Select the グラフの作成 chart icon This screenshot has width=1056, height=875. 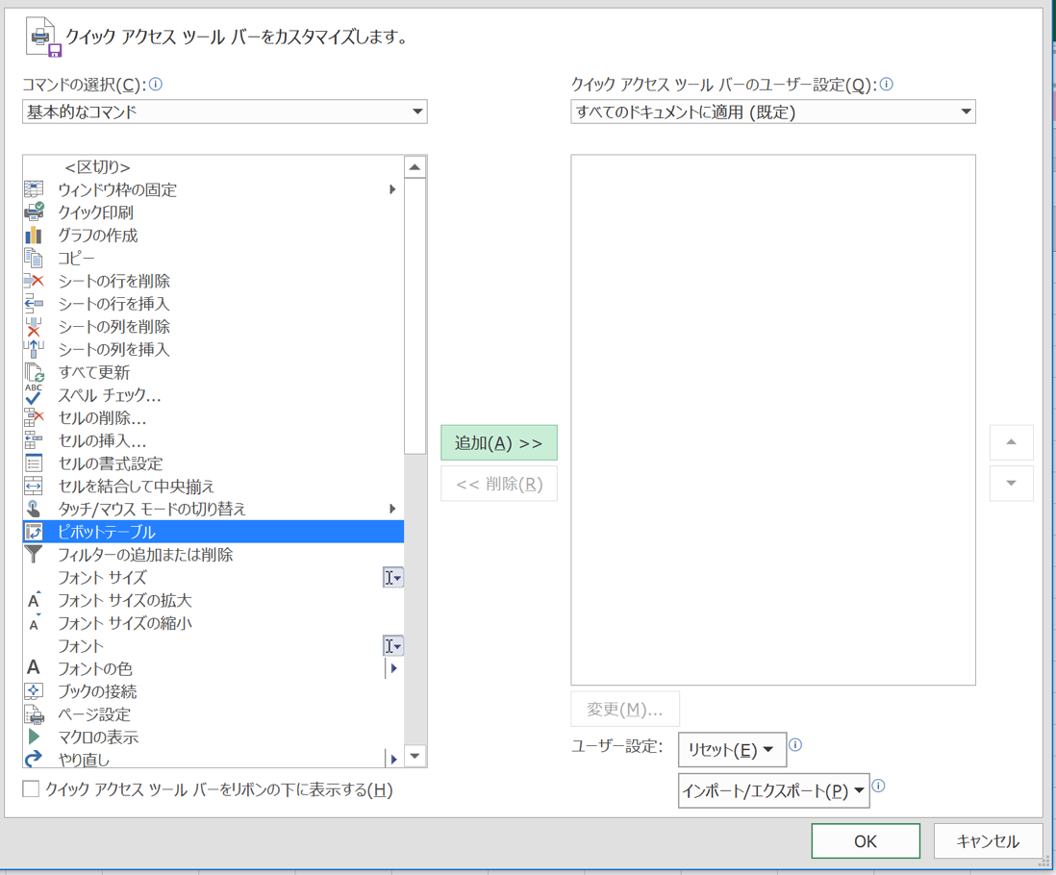click(34, 236)
